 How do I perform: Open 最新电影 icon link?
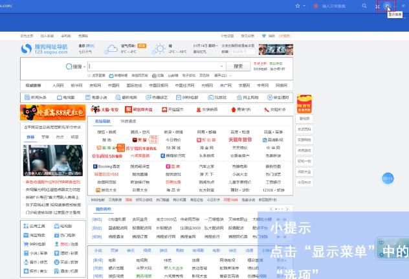126,97
